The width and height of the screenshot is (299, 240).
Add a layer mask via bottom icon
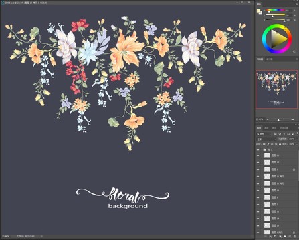point(275,236)
